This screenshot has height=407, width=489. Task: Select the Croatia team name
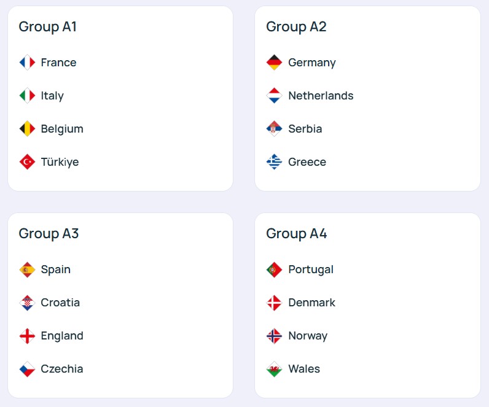tap(60, 303)
